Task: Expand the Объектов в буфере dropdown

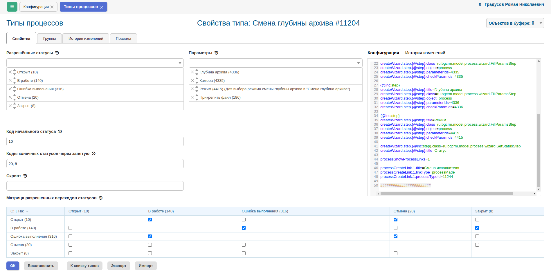Action: [515, 23]
